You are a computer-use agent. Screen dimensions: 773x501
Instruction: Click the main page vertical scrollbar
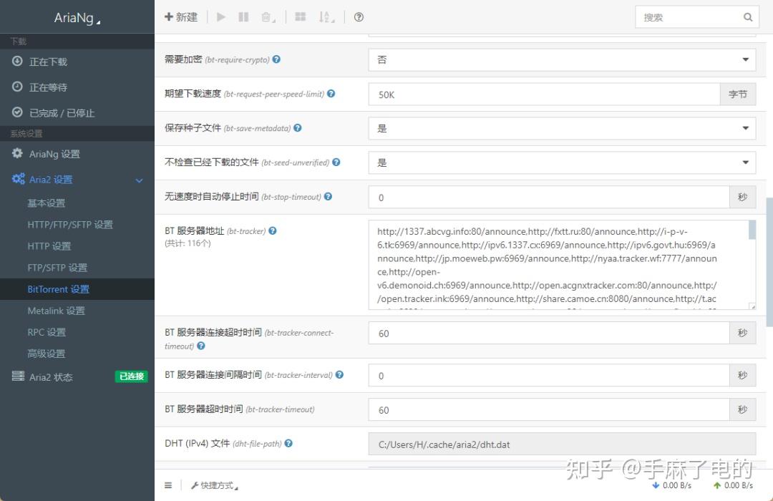click(x=769, y=261)
